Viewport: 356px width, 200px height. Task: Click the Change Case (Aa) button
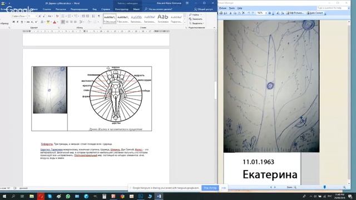(50, 16)
